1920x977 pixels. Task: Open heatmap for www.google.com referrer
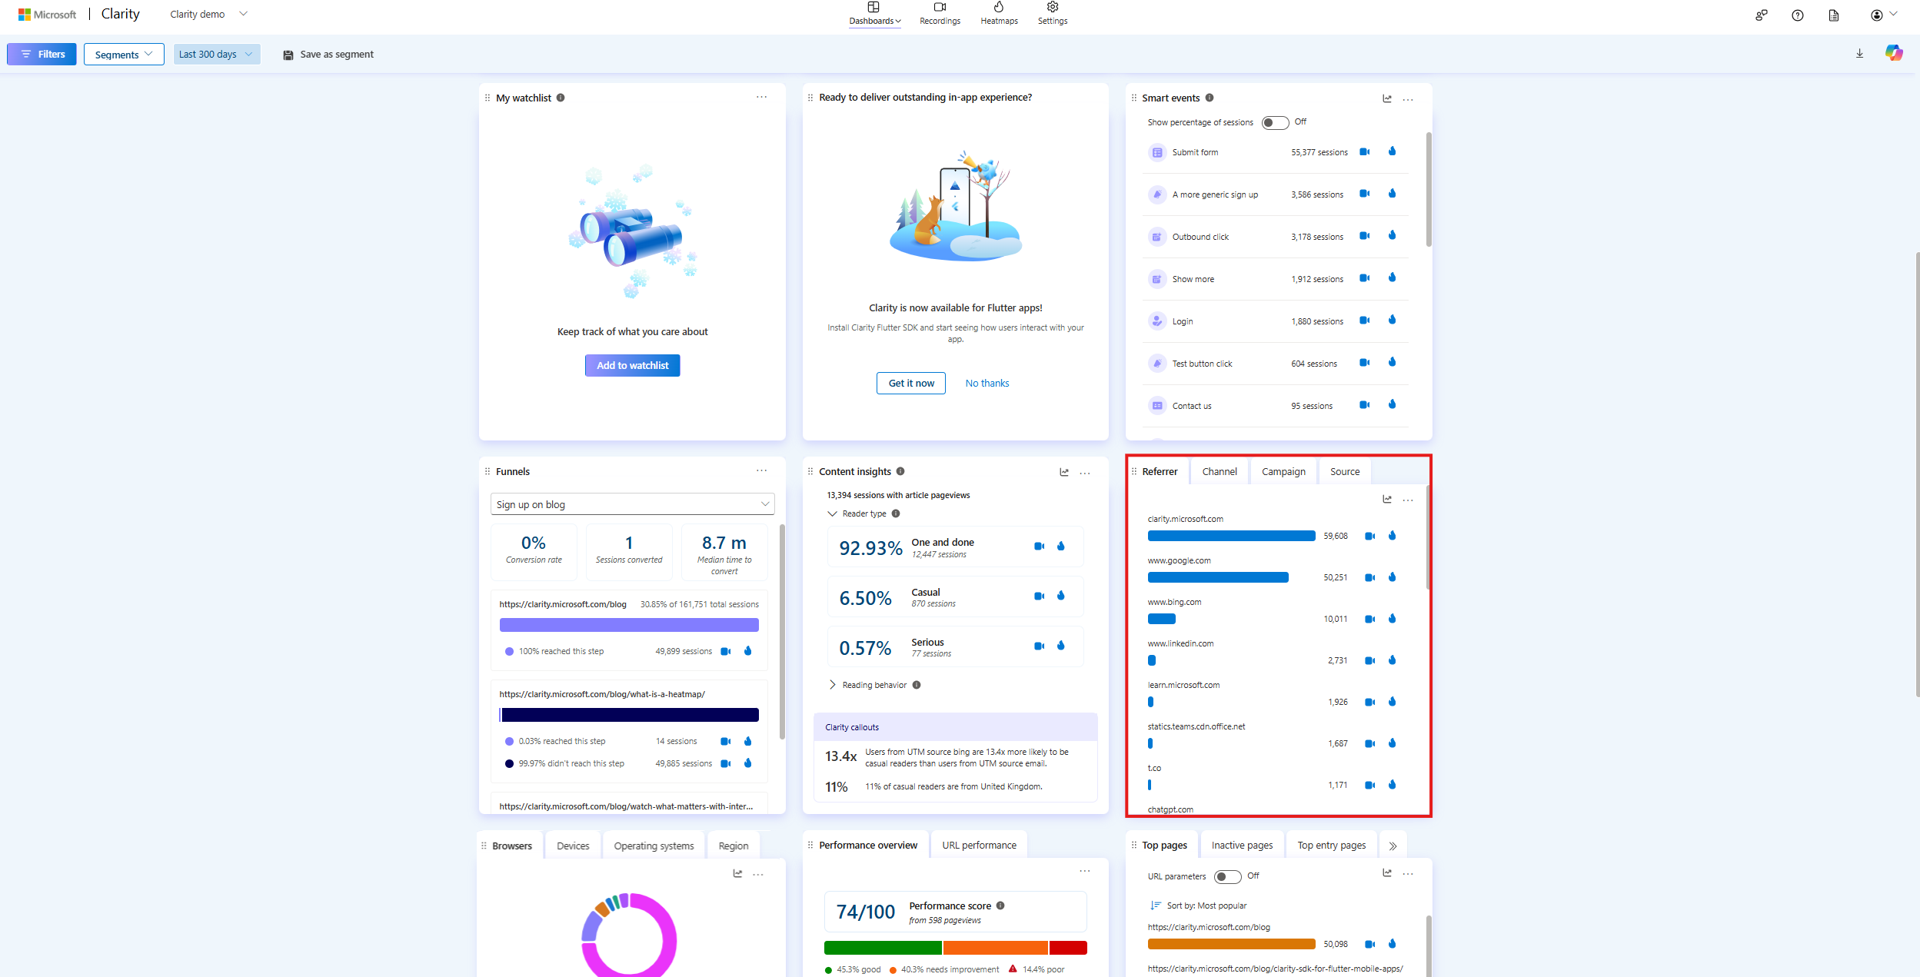1392,577
